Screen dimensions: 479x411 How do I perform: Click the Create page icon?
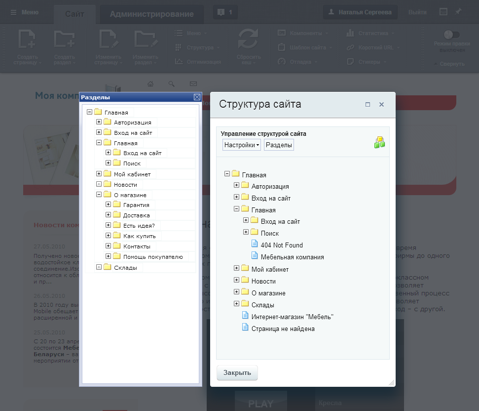click(x=27, y=40)
